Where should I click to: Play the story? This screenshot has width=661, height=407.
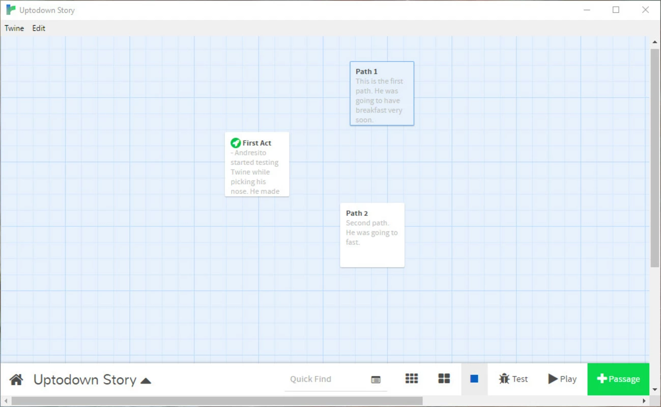[x=562, y=379]
